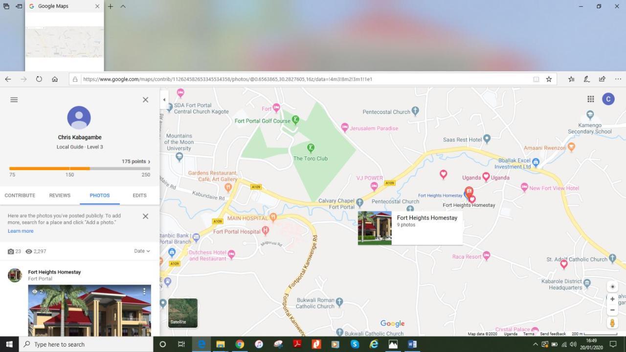The image size is (626, 352).
Task: Click The Toro Club map pin
Action: click(310, 148)
